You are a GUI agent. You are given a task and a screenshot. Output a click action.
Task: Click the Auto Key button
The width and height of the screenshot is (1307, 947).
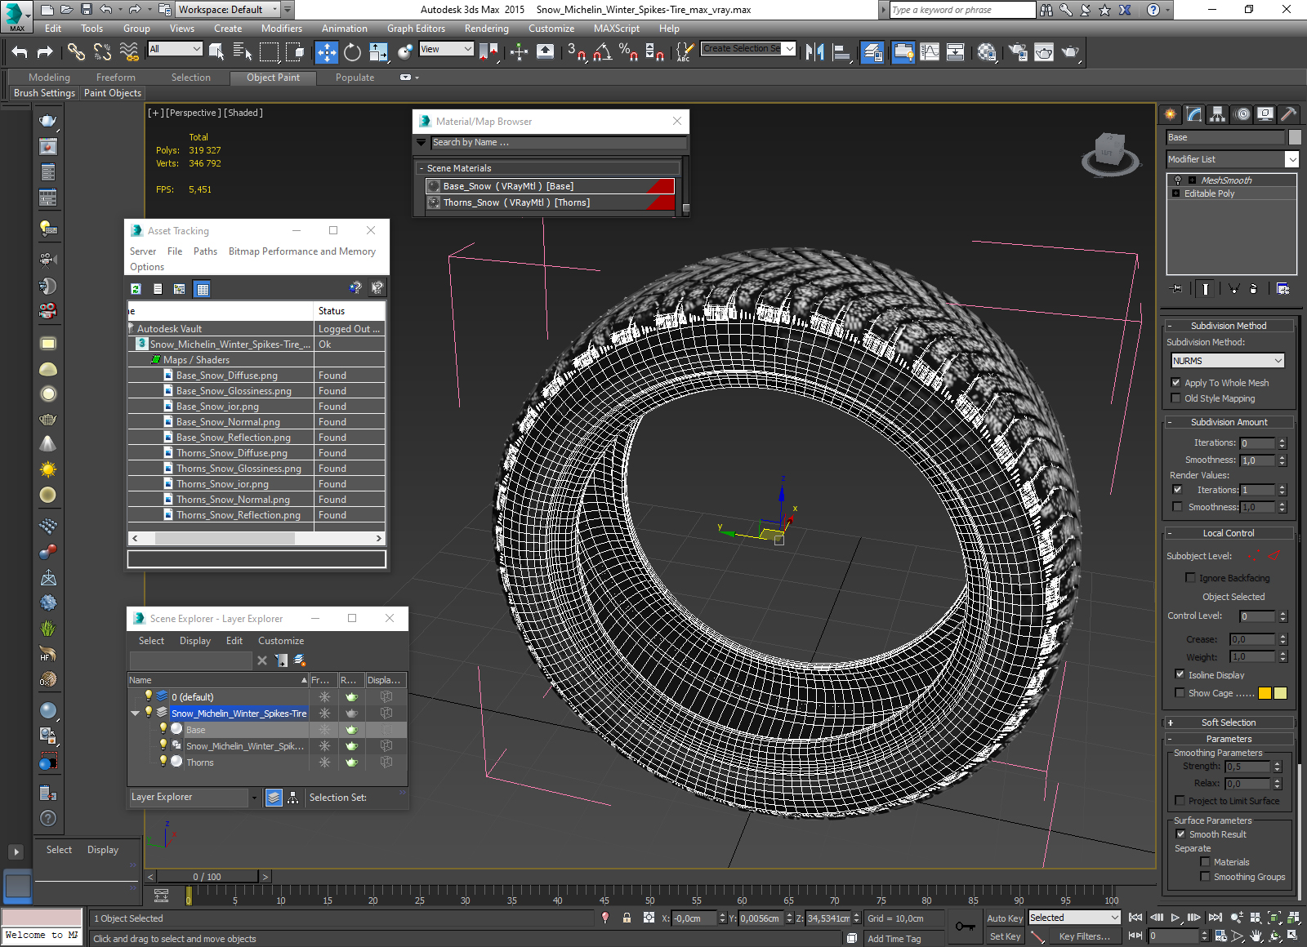coord(1005,918)
